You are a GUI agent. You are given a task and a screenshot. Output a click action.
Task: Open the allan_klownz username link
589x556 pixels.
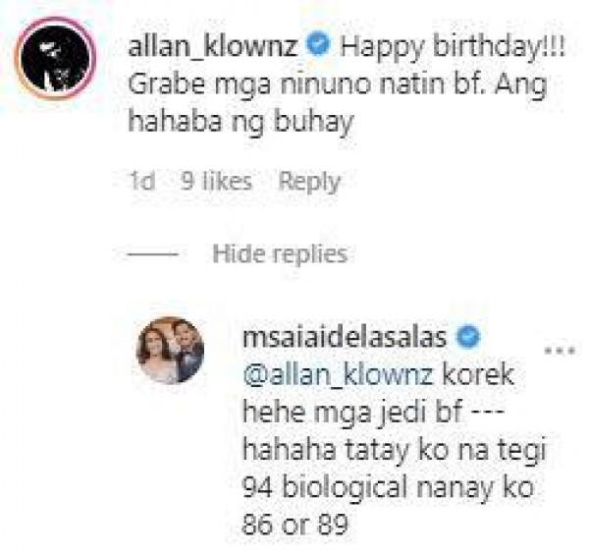(213, 46)
